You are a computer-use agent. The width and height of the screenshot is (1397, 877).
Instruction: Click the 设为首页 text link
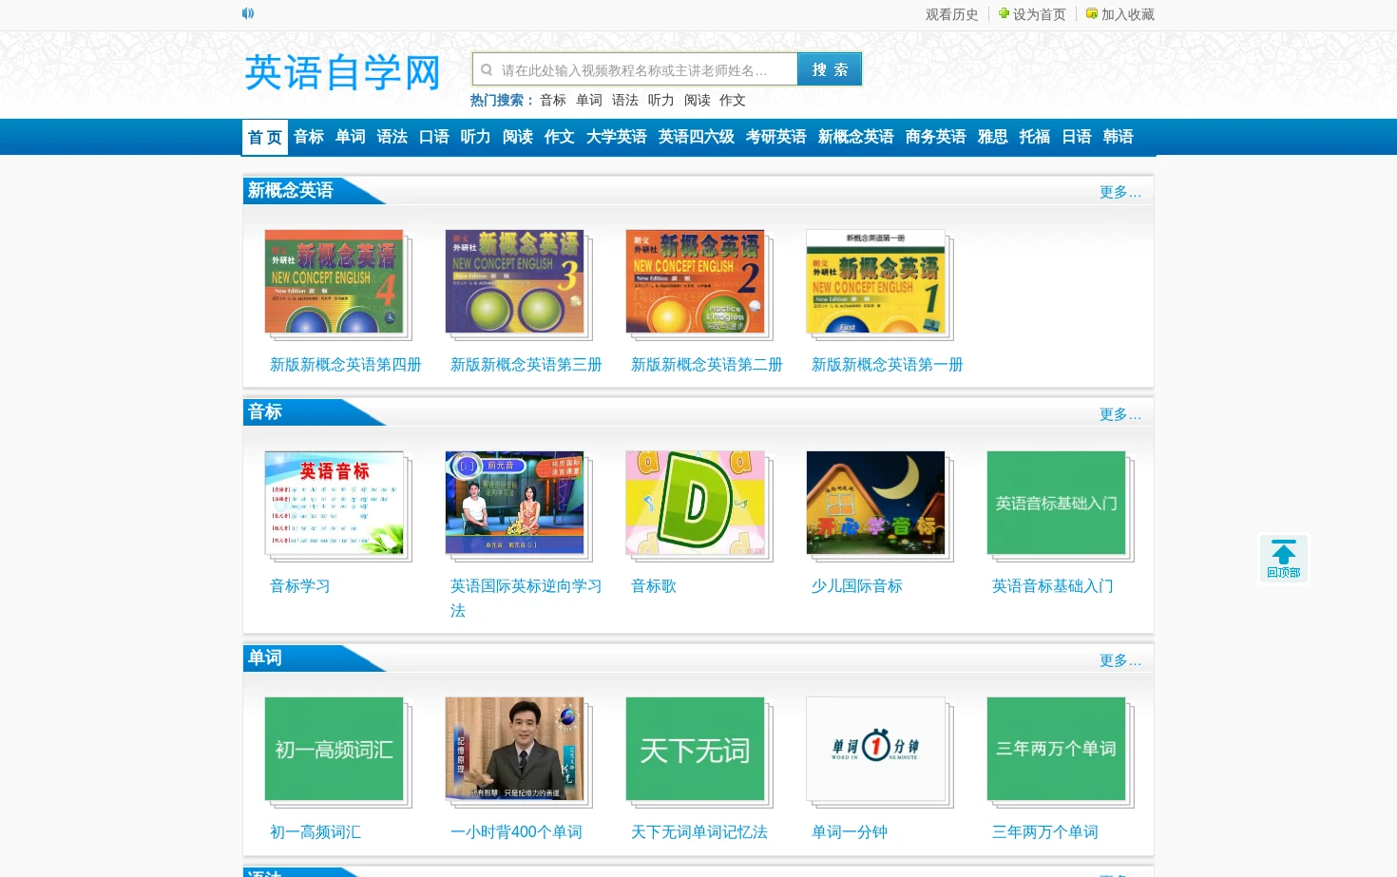(1040, 14)
